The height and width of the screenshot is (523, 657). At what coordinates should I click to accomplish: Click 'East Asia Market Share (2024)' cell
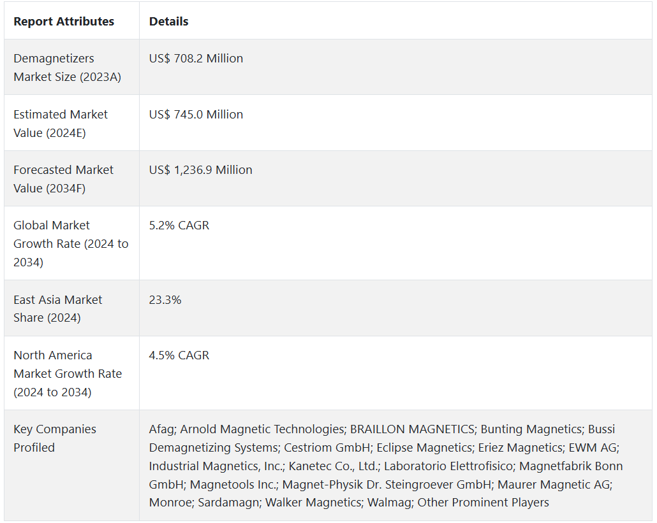[71, 308]
